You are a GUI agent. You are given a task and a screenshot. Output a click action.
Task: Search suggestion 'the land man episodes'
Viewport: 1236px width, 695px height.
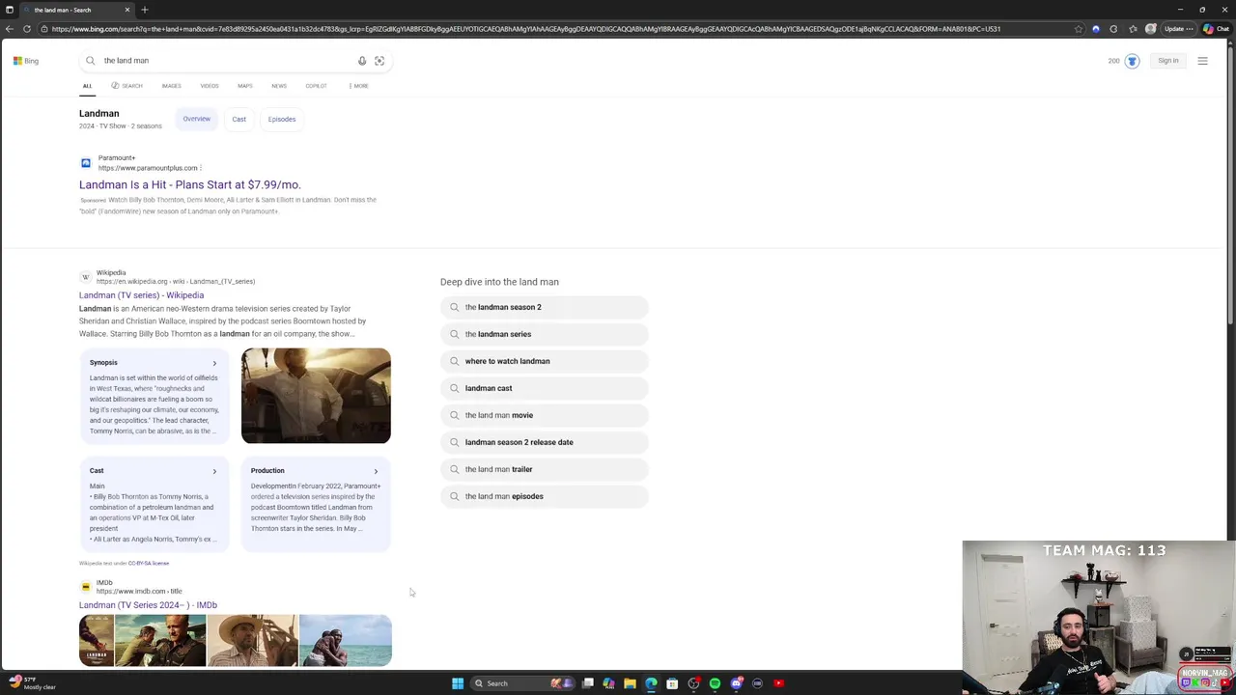click(x=545, y=496)
